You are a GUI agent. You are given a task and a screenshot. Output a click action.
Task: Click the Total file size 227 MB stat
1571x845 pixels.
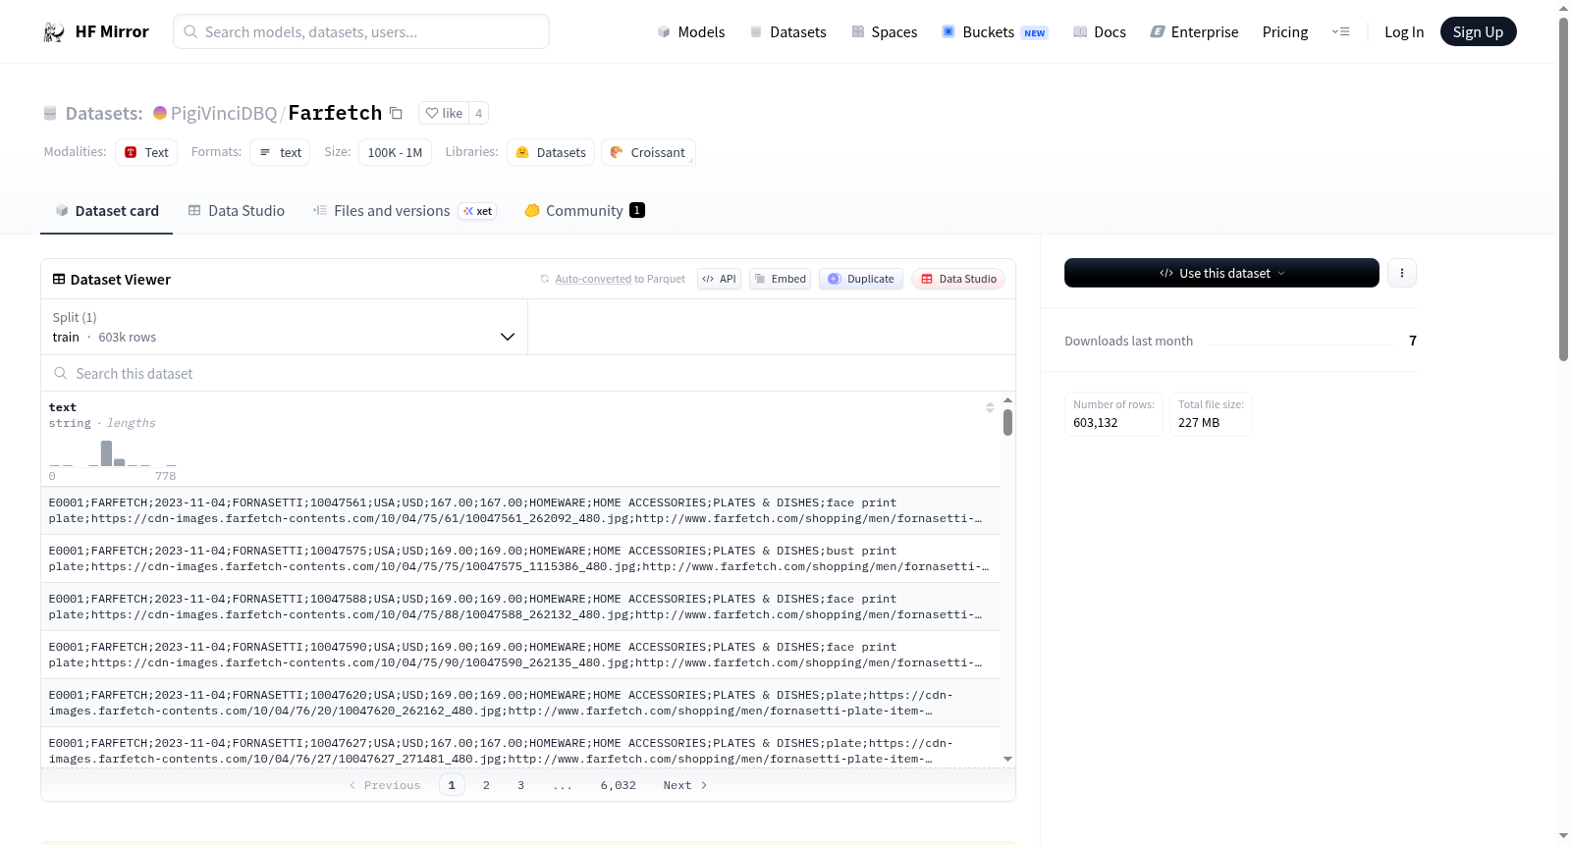coord(1211,414)
